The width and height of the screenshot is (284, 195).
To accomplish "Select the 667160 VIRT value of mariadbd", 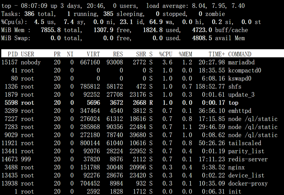I will [x=90, y=62].
